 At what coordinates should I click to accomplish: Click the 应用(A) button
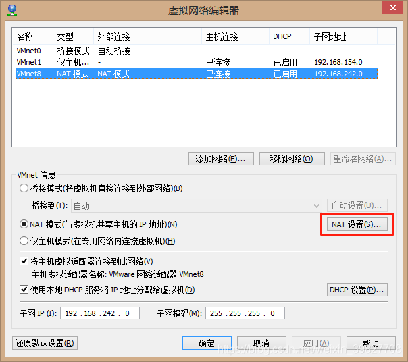coord(316,343)
